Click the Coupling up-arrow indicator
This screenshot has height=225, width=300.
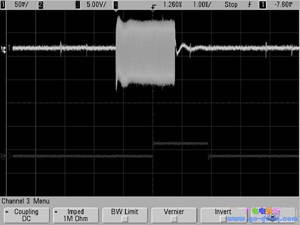(7, 212)
